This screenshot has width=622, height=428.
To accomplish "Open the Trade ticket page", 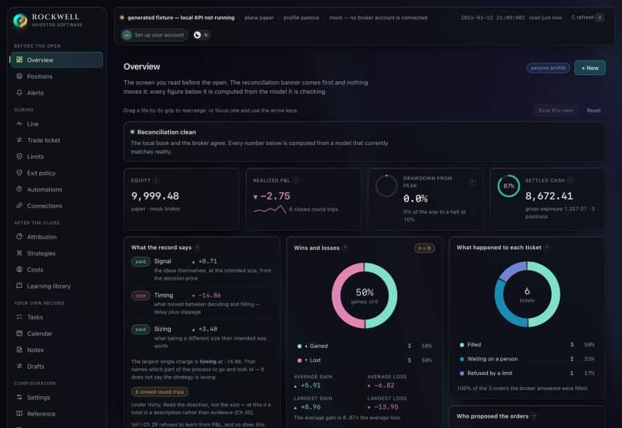I will point(57,140).
